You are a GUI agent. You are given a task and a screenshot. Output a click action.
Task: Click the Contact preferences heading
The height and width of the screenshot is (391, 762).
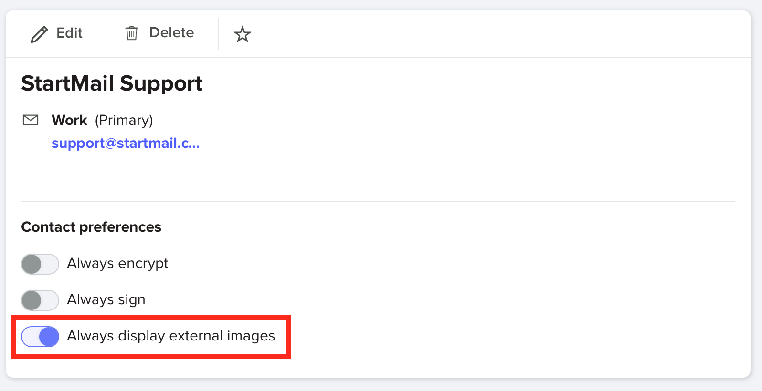91,227
